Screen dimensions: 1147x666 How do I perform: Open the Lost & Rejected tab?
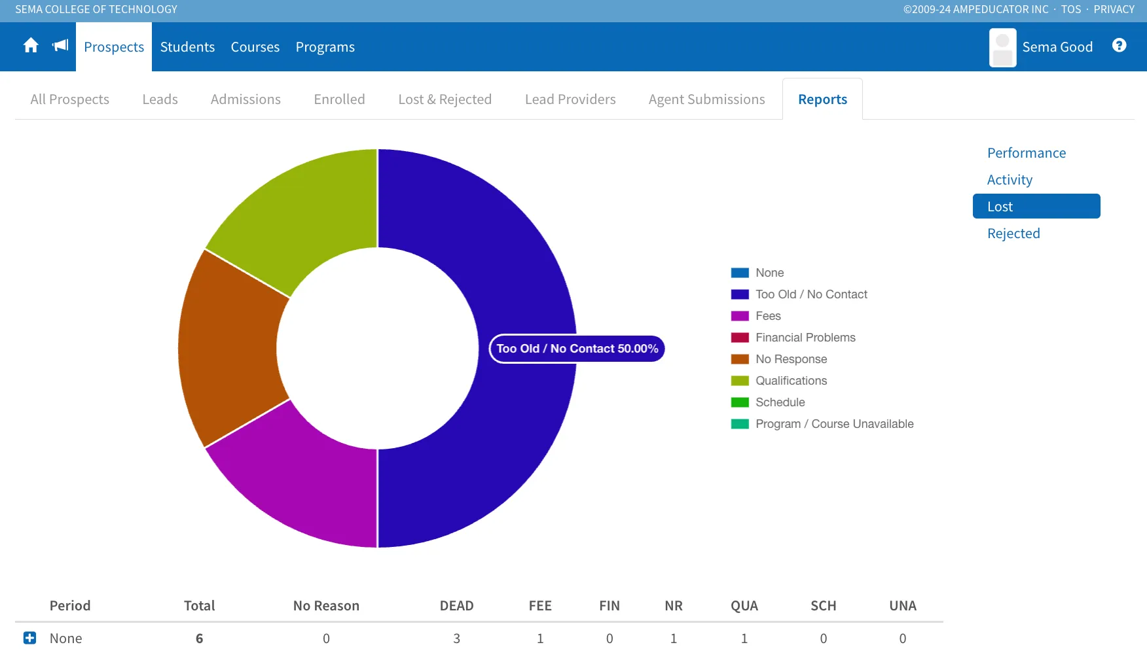(x=445, y=99)
